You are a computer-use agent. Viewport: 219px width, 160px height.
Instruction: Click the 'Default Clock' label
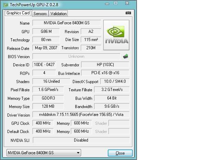tap(18, 132)
